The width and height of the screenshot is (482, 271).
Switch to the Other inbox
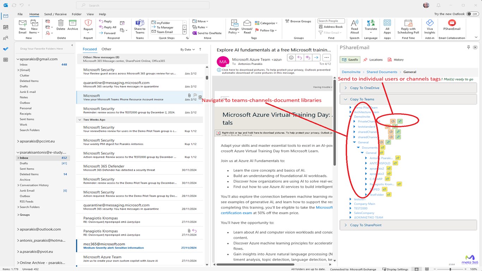[x=106, y=49]
